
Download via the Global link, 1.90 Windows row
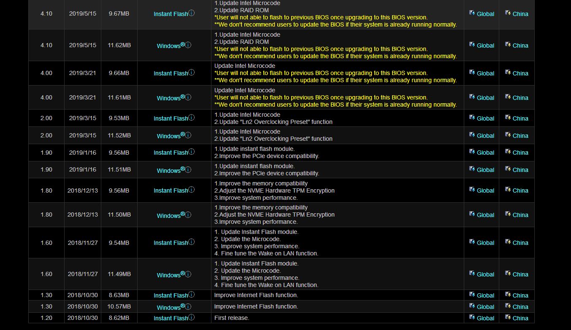tap(485, 170)
